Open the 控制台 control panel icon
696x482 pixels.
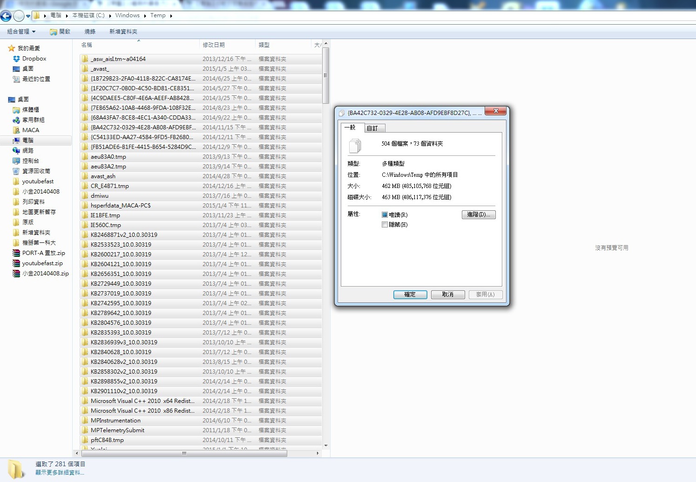click(x=16, y=161)
